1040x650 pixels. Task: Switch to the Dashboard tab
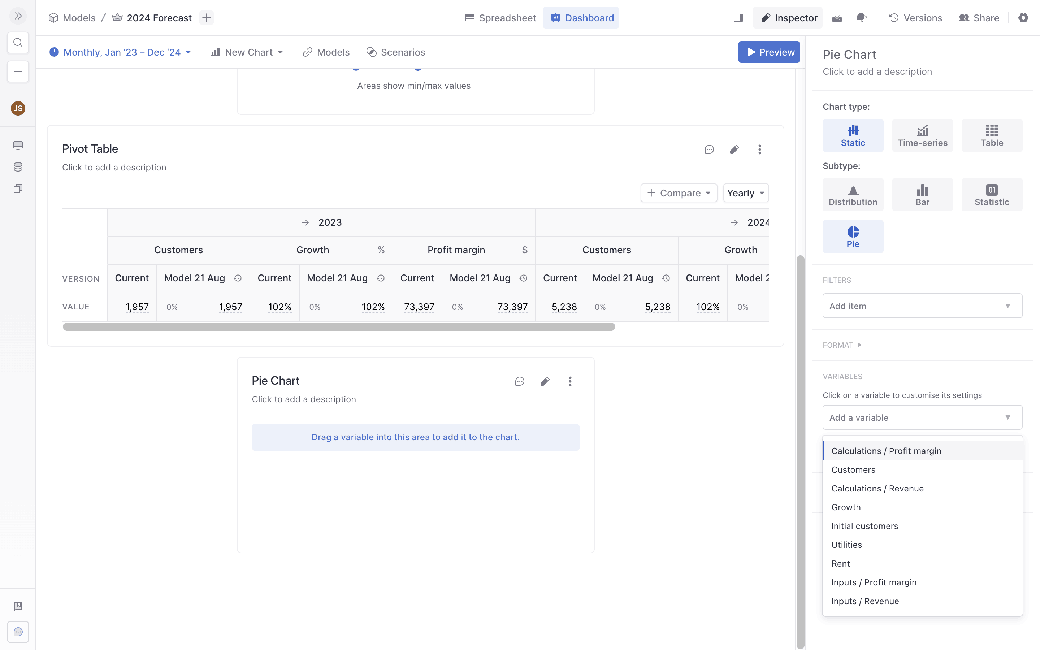point(581,18)
